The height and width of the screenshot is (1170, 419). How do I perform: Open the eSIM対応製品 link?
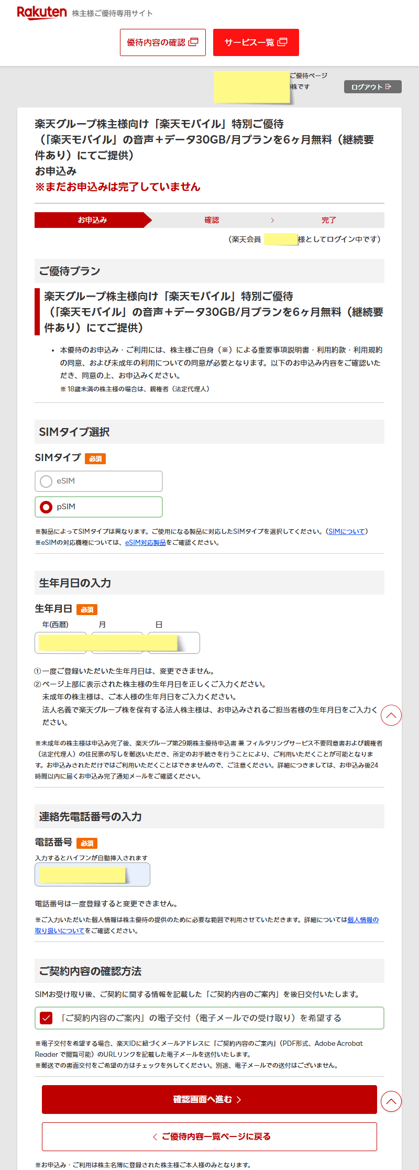(x=145, y=542)
